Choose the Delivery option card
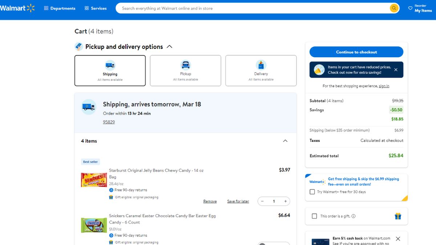Image resolution: width=436 pixels, height=245 pixels. pos(261,71)
